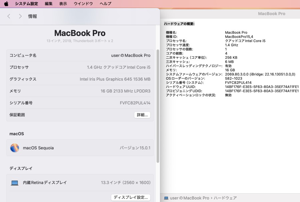300x202 pixels.
Task: Click the 詳細... warranty button
Action: pyautogui.click(x=142, y=115)
